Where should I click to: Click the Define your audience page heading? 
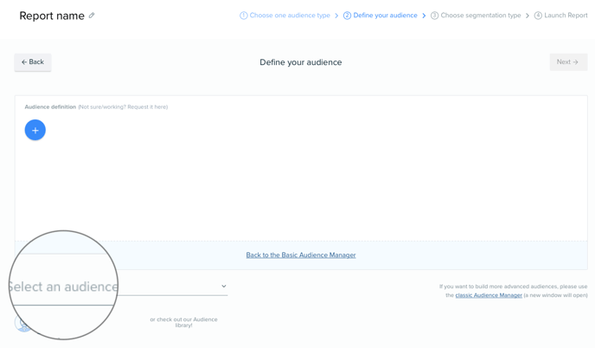click(x=301, y=62)
